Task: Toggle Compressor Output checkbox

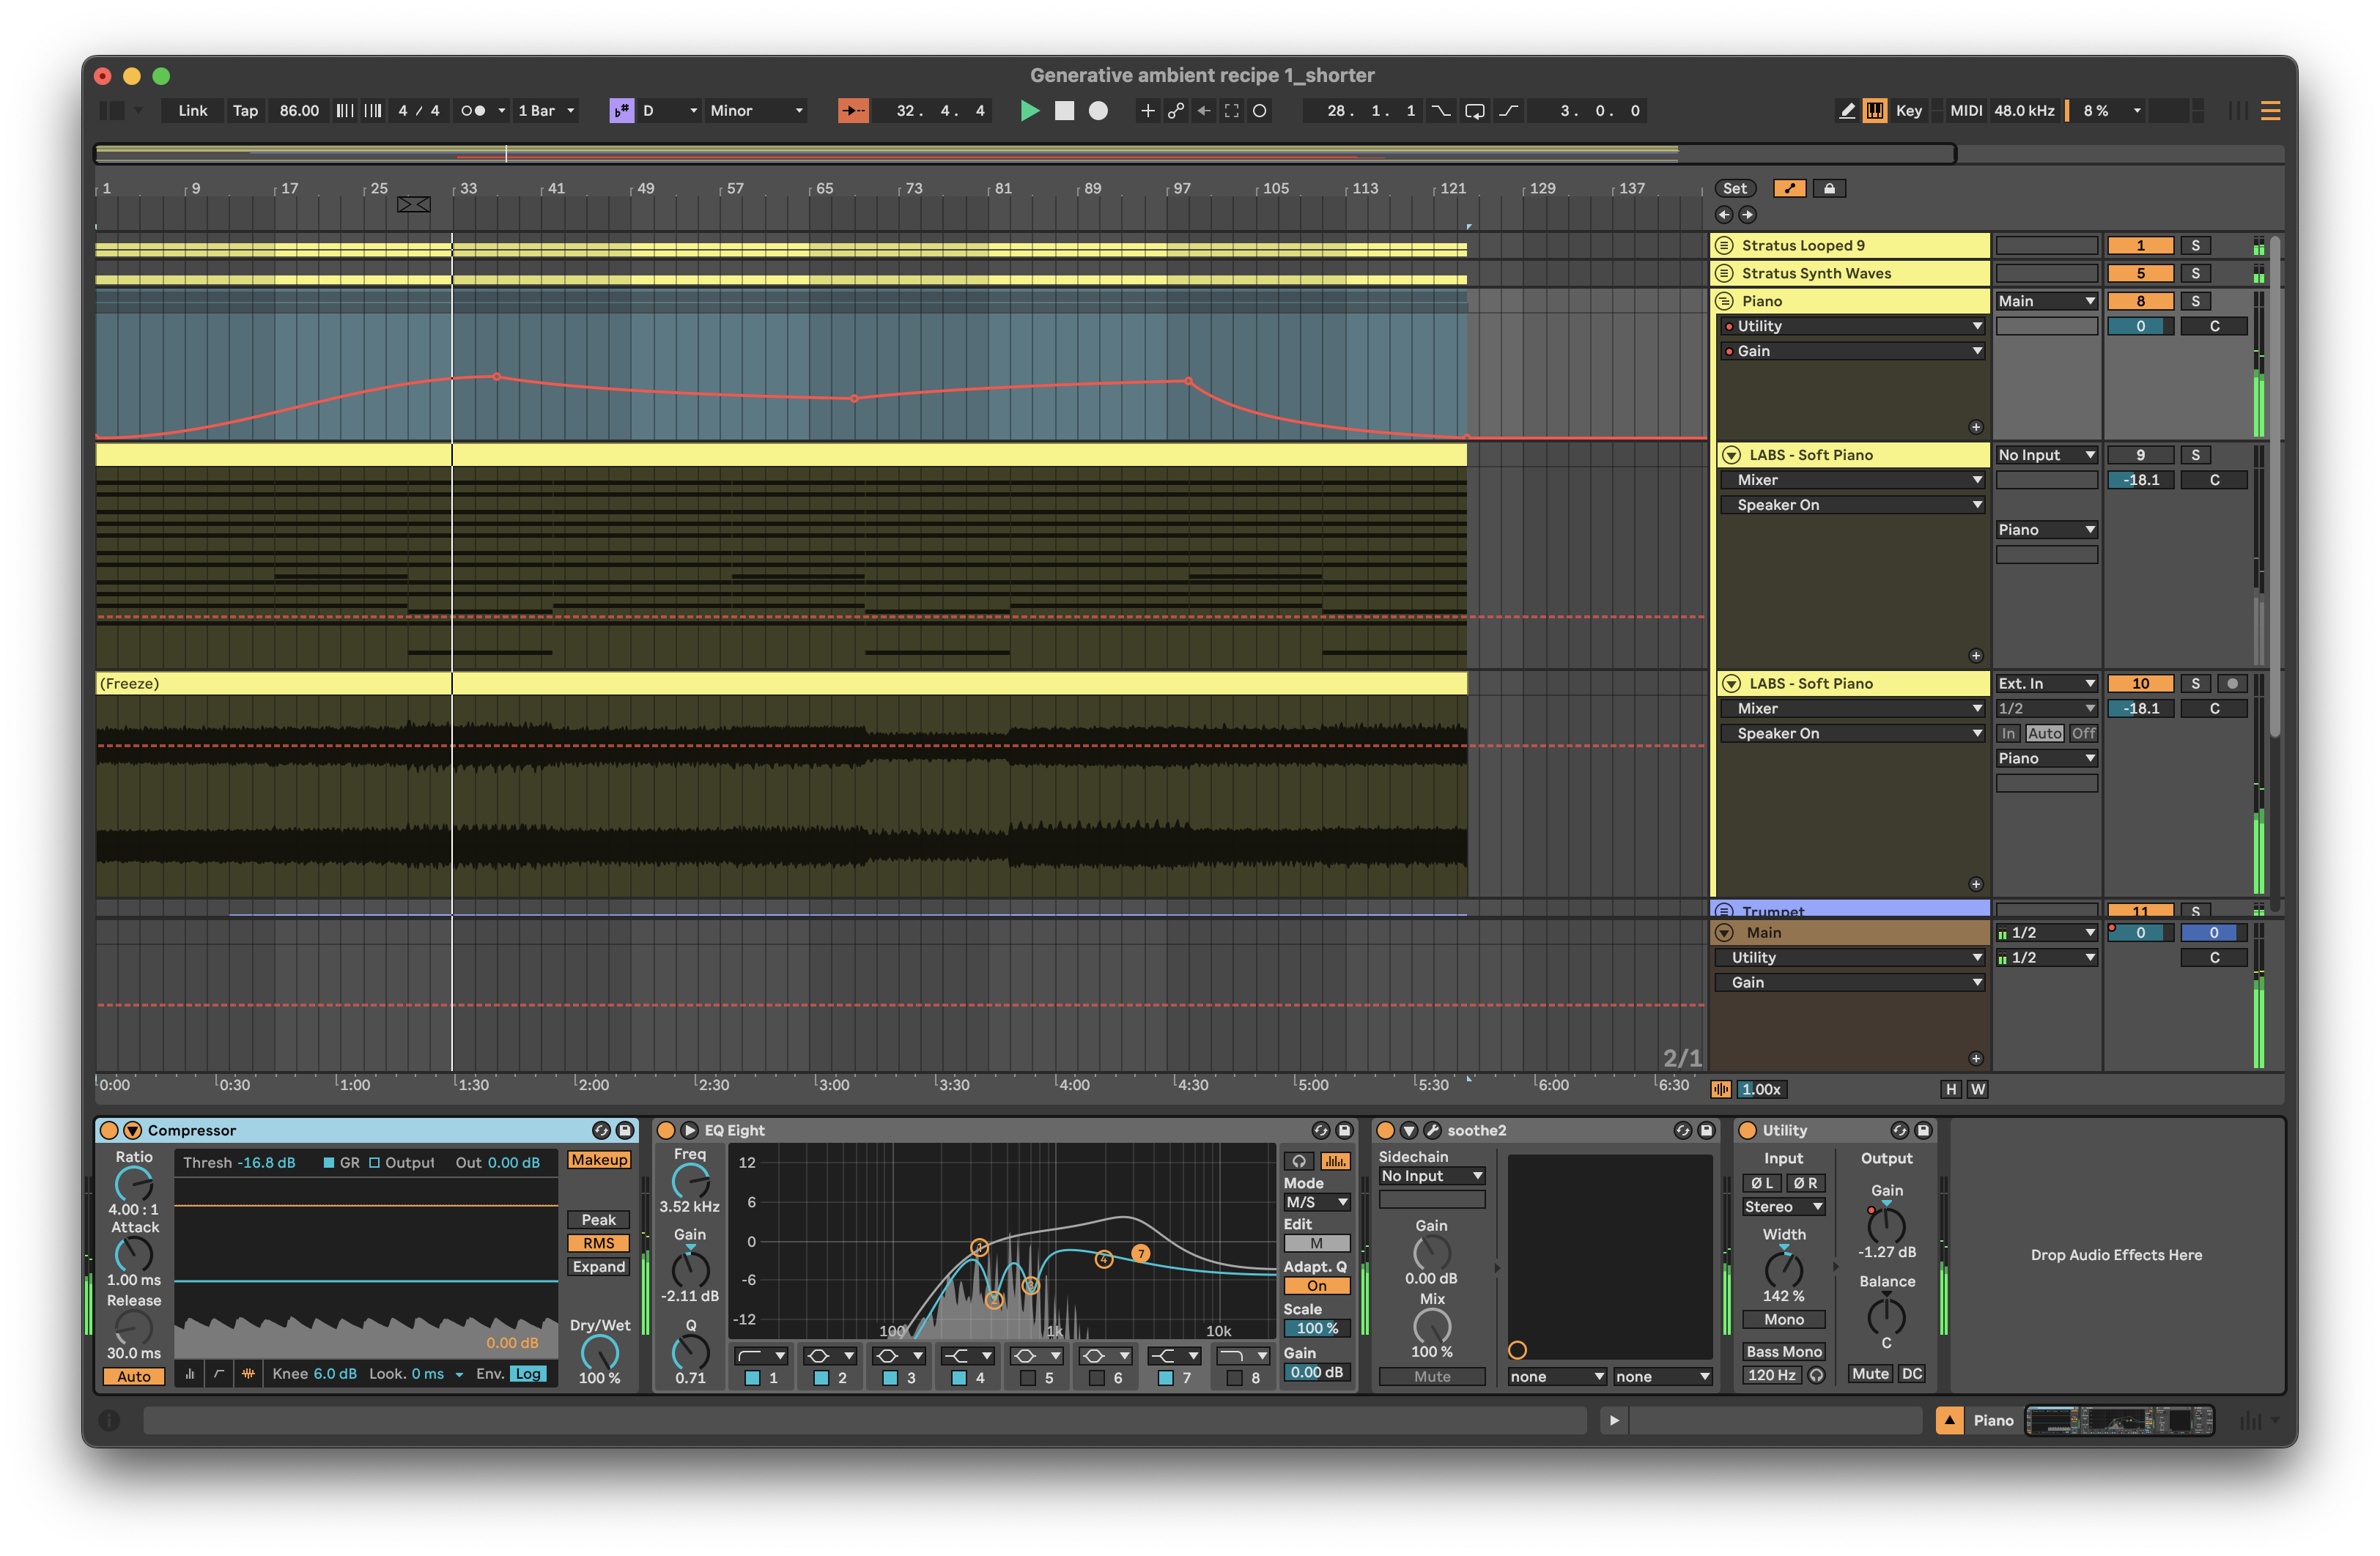Action: [374, 1163]
